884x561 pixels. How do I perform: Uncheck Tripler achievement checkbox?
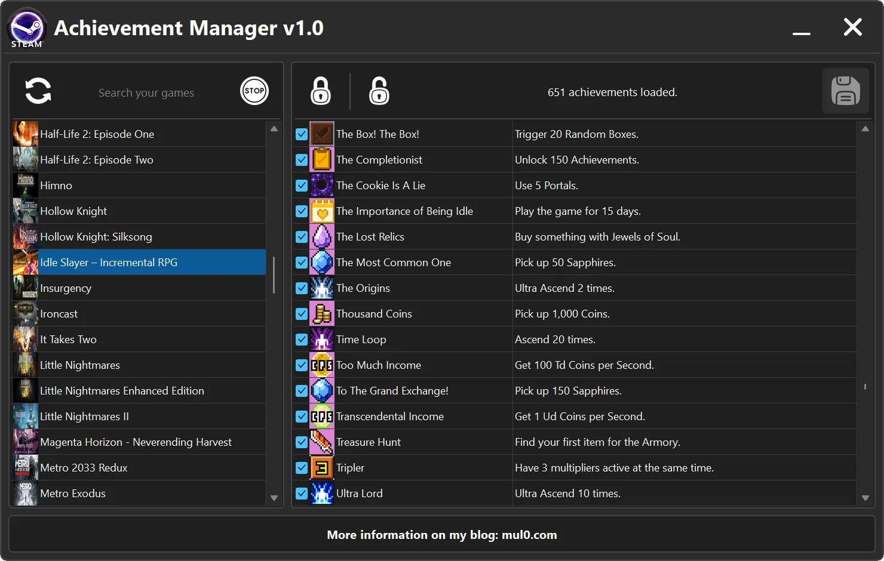pos(302,468)
